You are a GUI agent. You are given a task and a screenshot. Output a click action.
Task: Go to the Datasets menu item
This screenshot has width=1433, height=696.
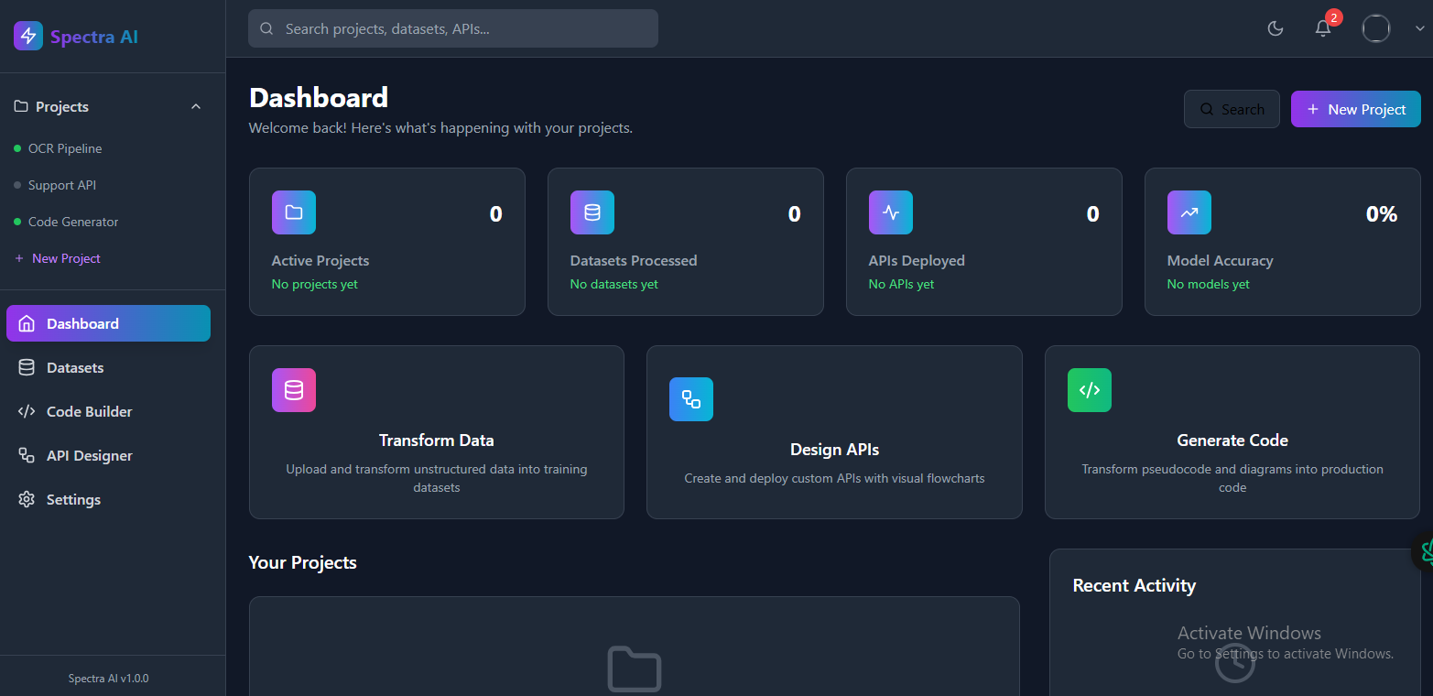[108, 367]
